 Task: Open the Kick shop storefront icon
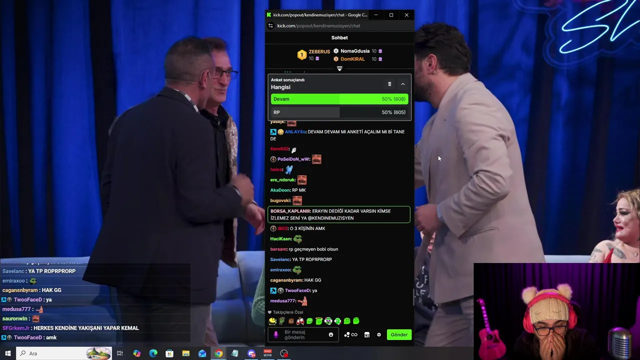(367, 334)
